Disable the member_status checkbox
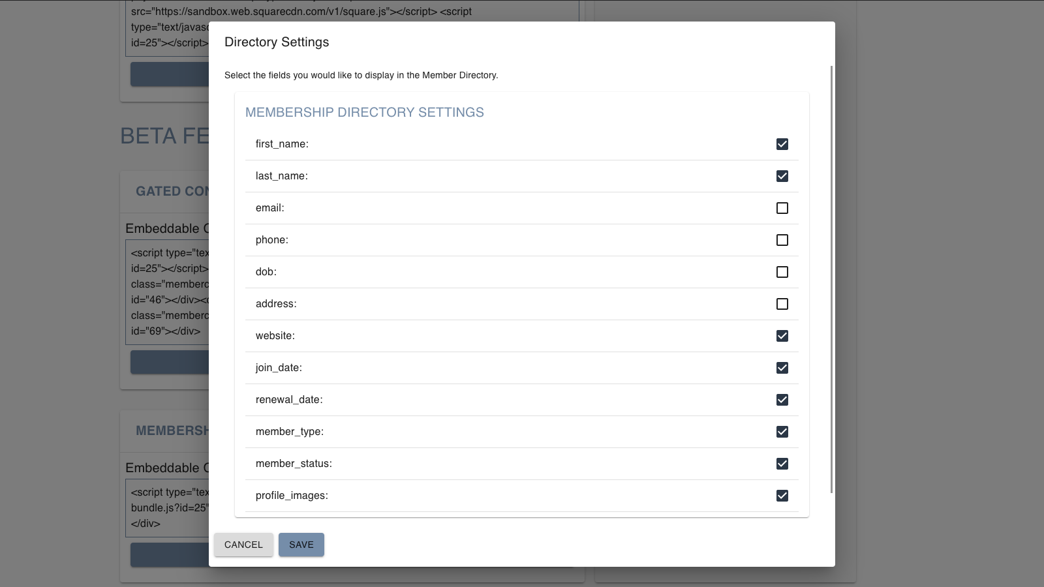The image size is (1044, 587). 782,463
